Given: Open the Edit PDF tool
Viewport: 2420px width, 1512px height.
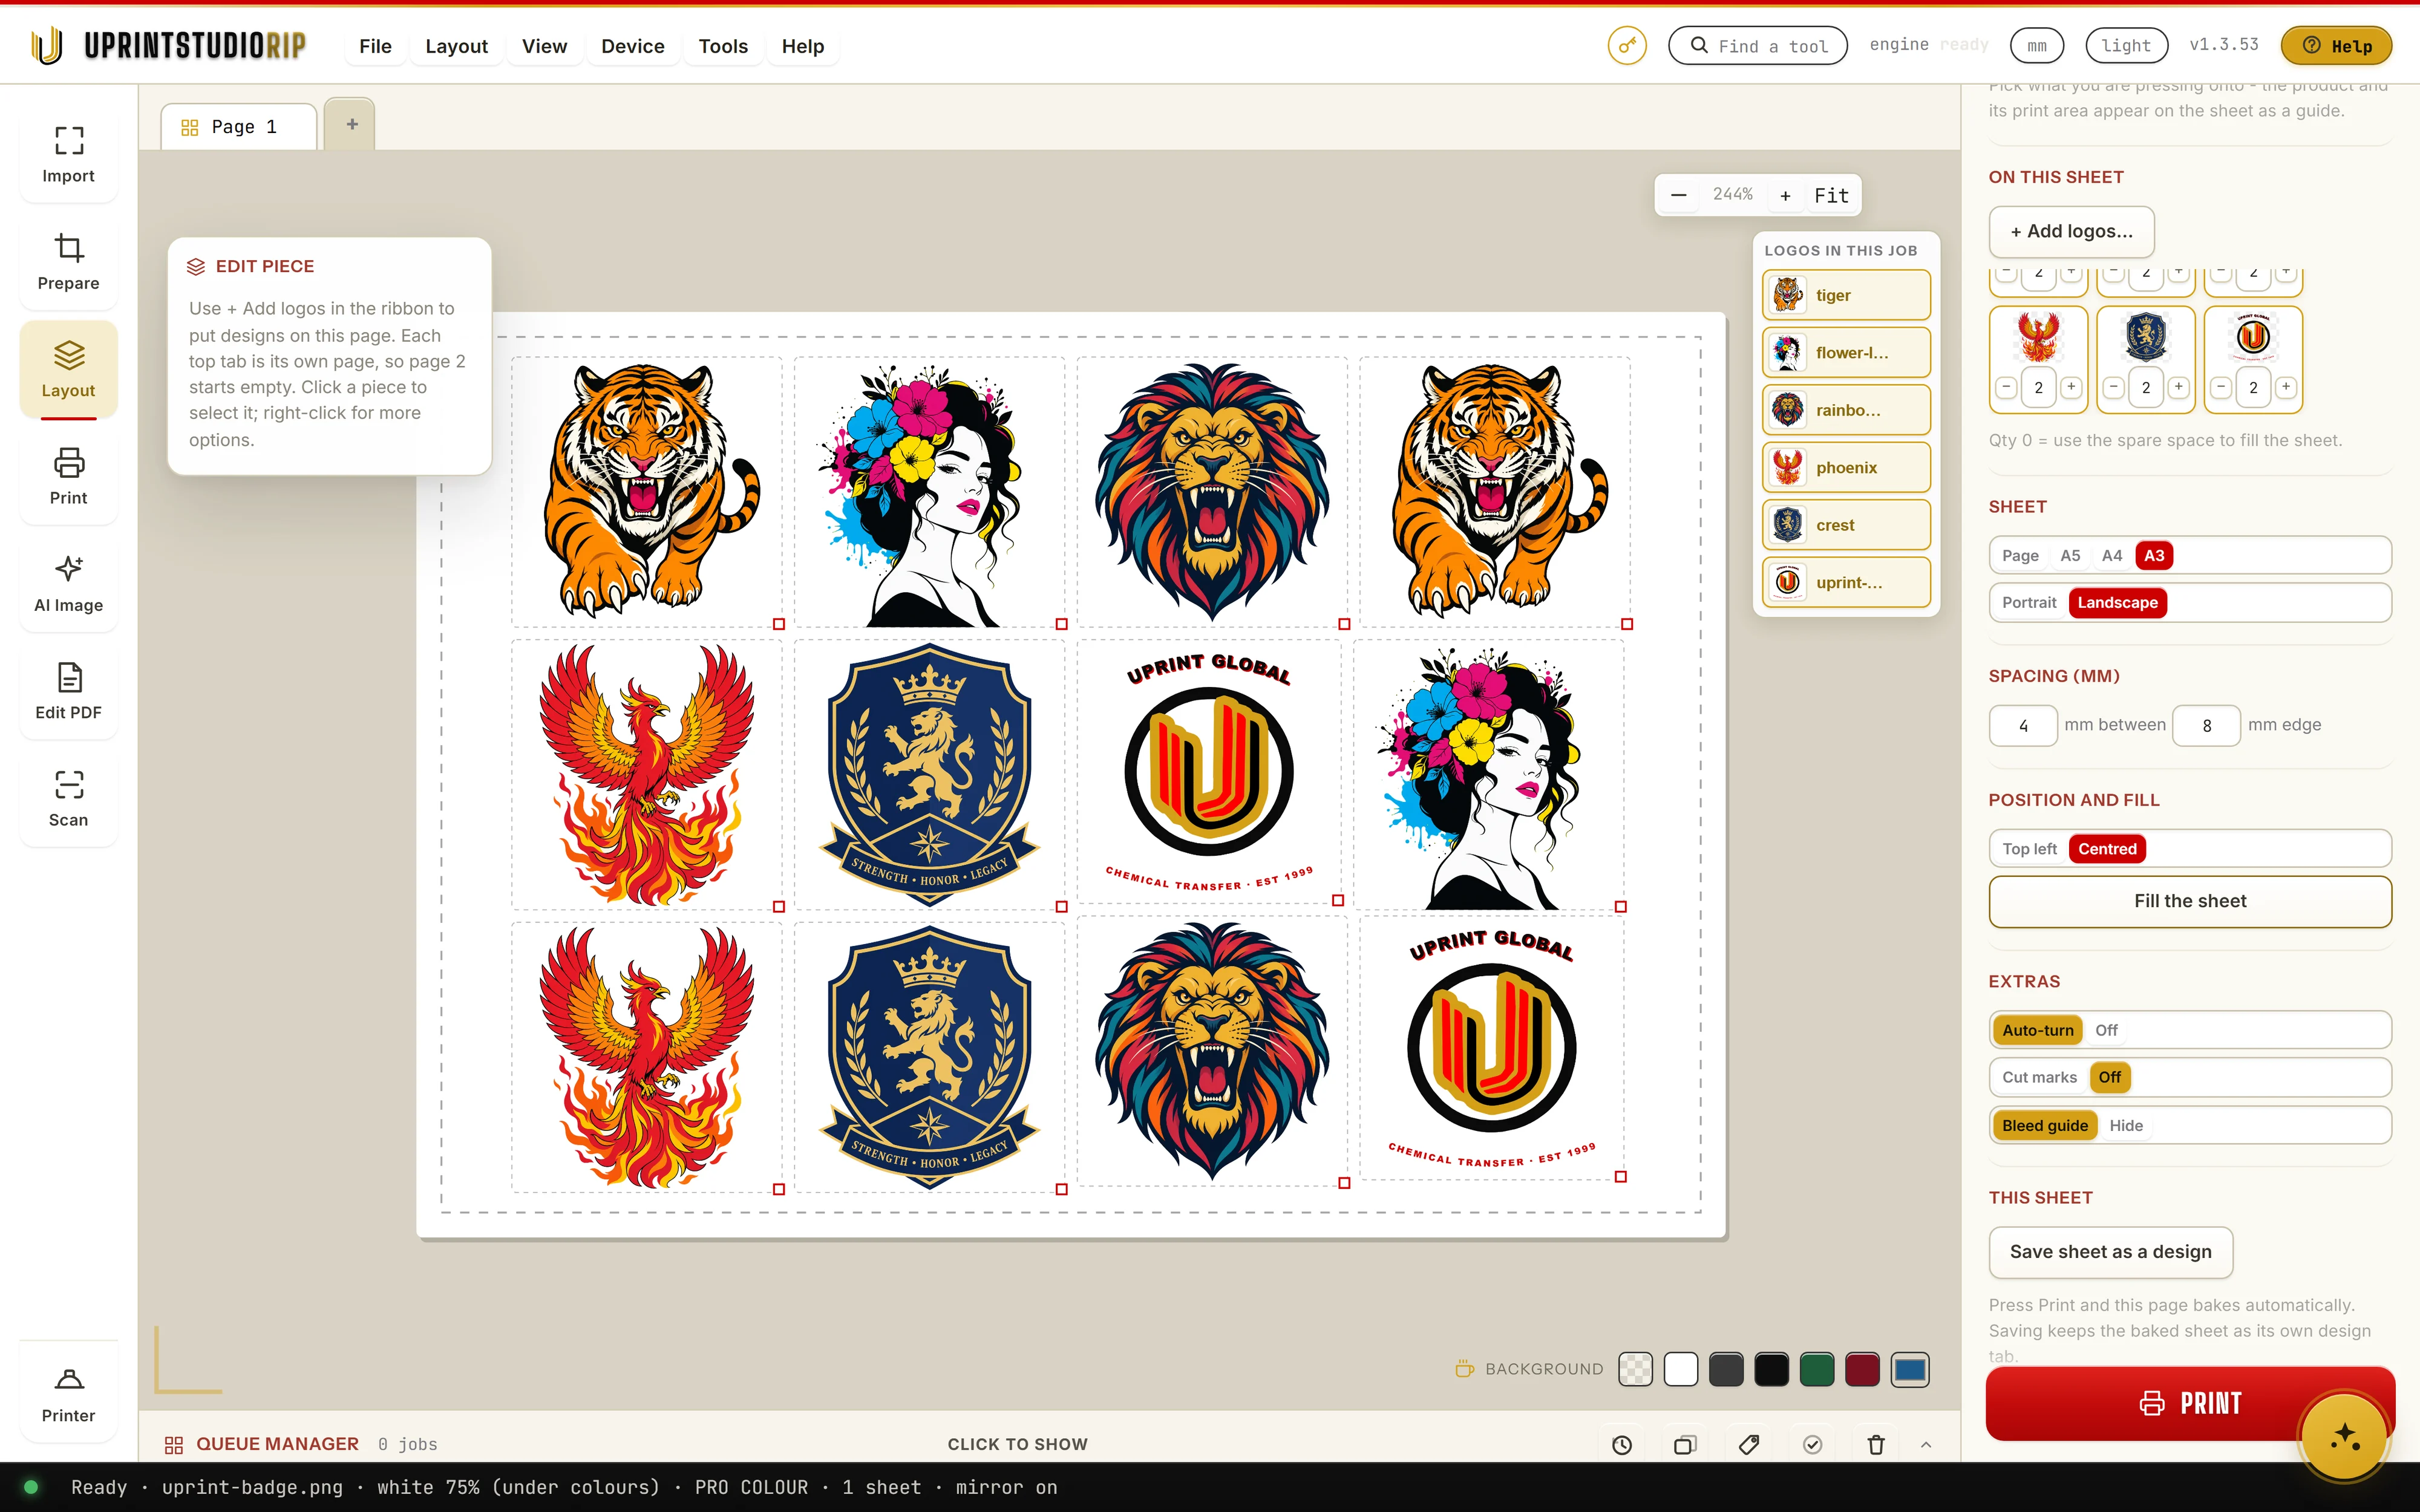Looking at the screenshot, I should click(x=68, y=691).
